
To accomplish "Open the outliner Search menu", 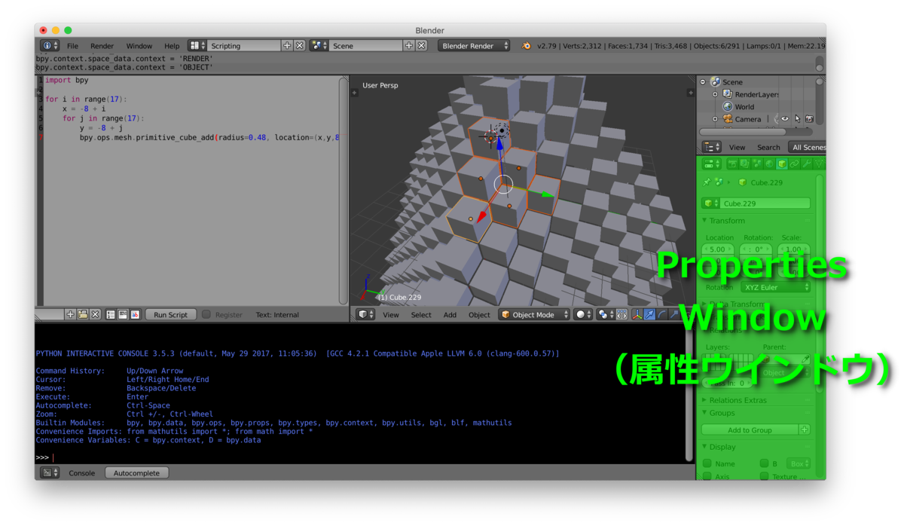I will pyautogui.click(x=768, y=148).
